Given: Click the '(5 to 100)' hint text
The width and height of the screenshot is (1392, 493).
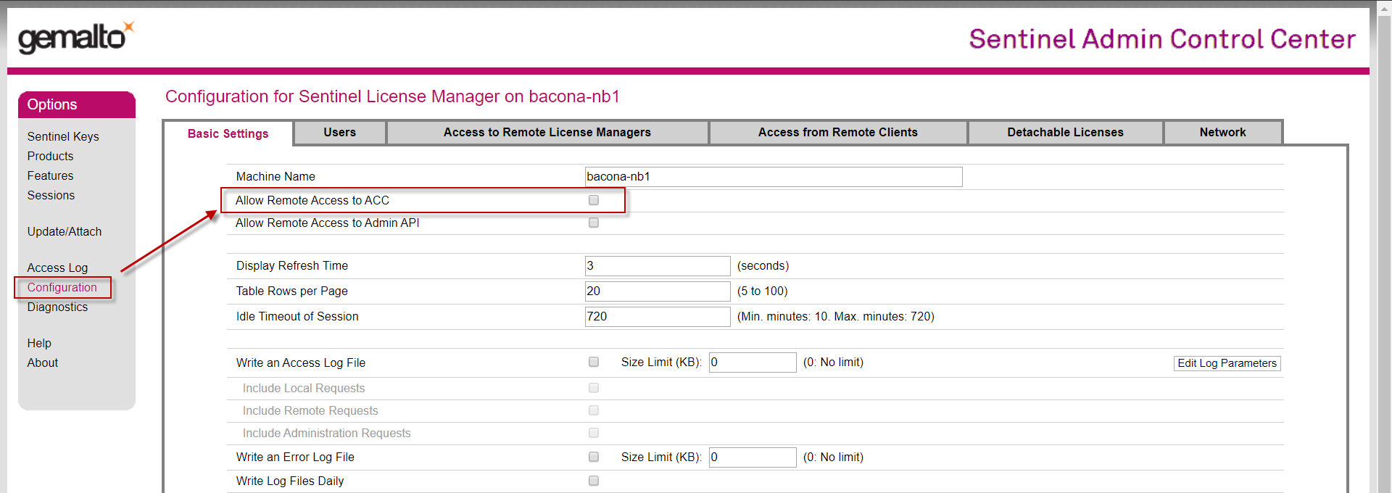Looking at the screenshot, I should (x=762, y=291).
